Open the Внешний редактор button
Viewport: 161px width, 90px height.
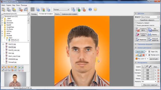point(153,39)
